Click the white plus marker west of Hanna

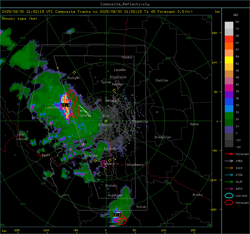(157, 112)
